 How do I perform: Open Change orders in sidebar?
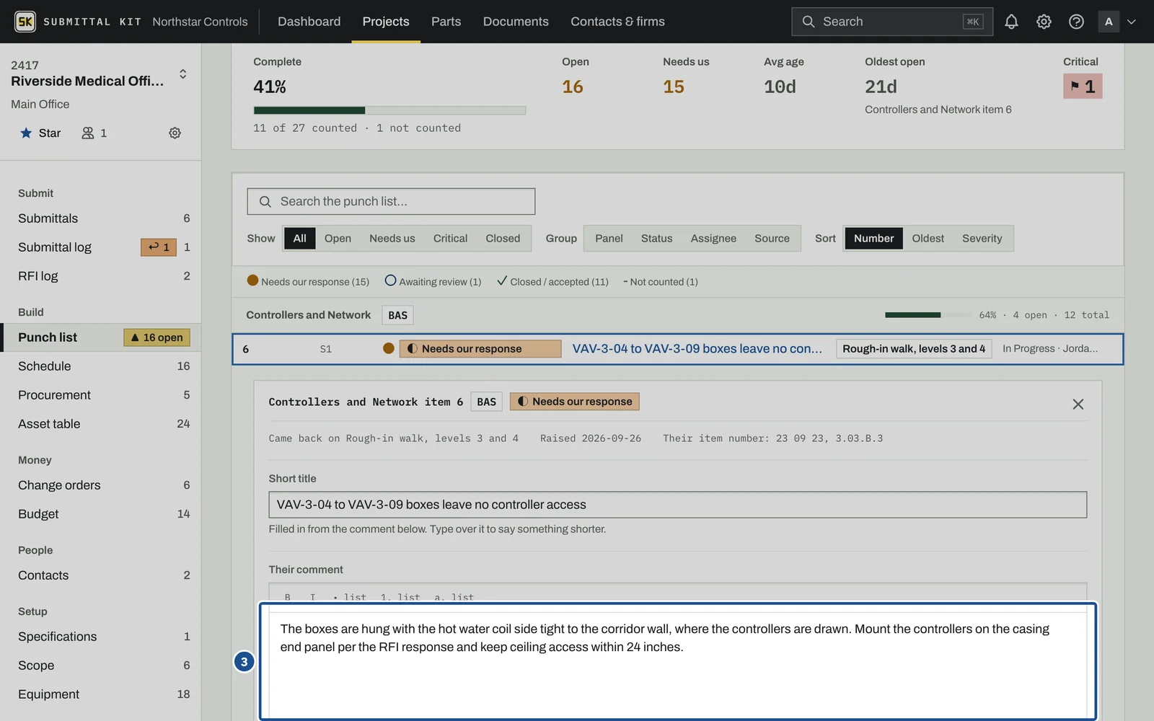[101, 485]
